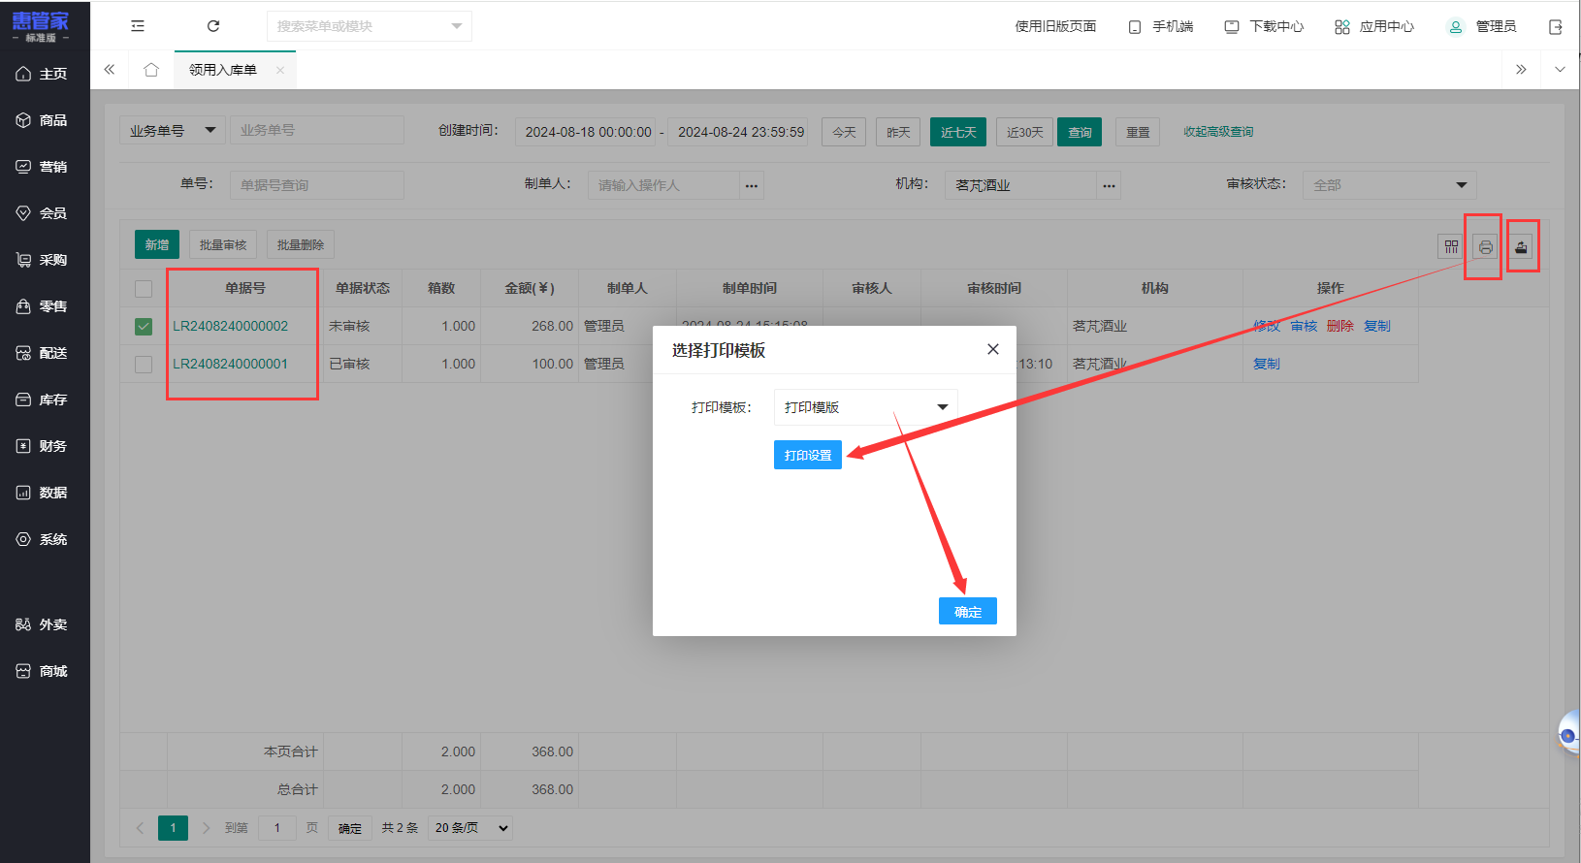The width and height of the screenshot is (1581, 863).
Task: Uncheck the LR2408240000002 row checkbox
Action: 144,327
